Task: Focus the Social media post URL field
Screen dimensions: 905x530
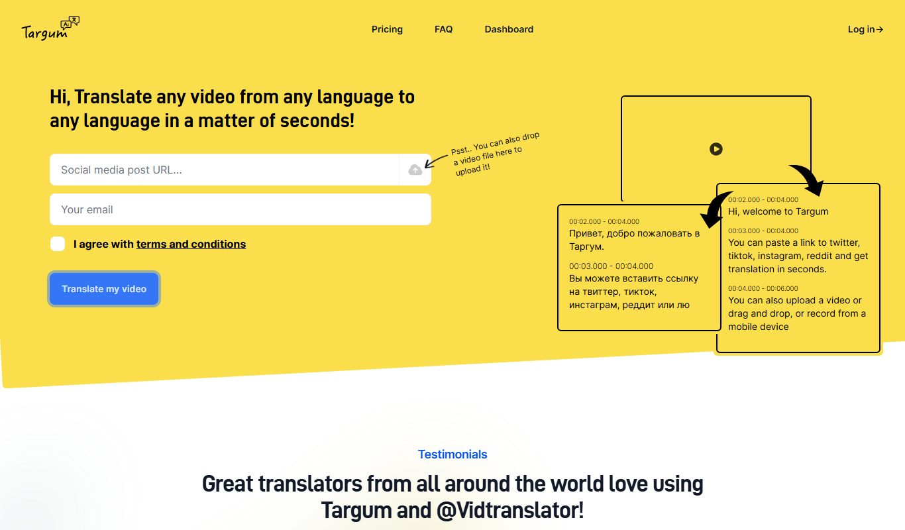Action: (x=224, y=170)
